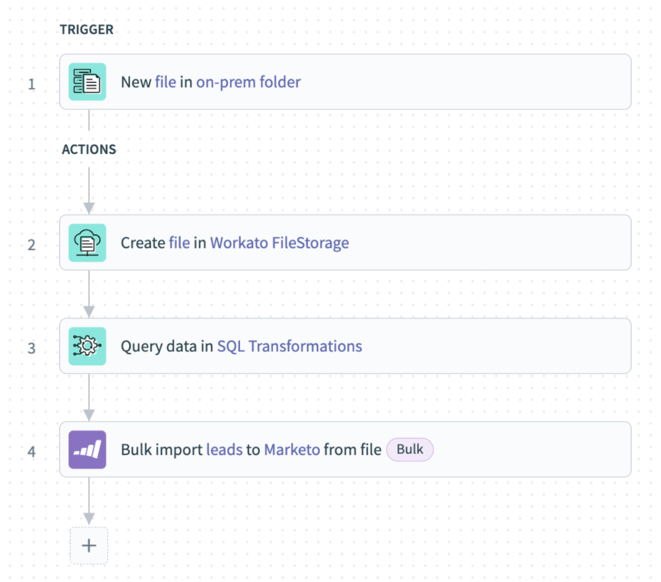Viewport: 661px width, 582px height.
Task: Click the 'Marketo' link in step 4
Action: [x=292, y=449]
